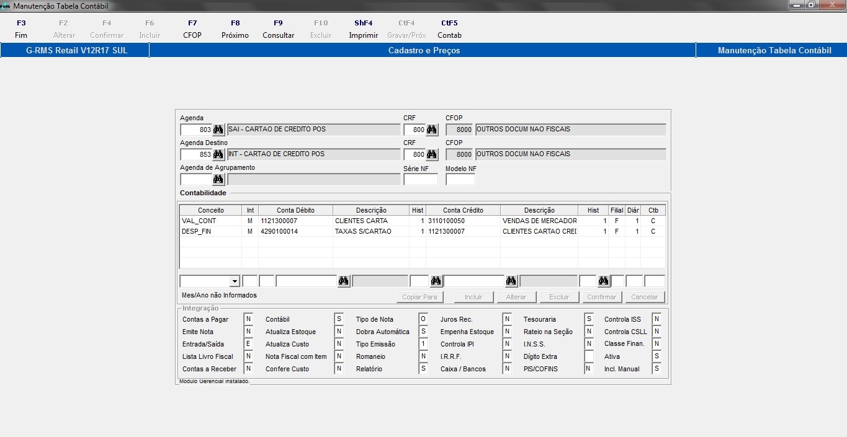Expand the Conceito dropdown in entry row
The width and height of the screenshot is (847, 437).
click(235, 281)
